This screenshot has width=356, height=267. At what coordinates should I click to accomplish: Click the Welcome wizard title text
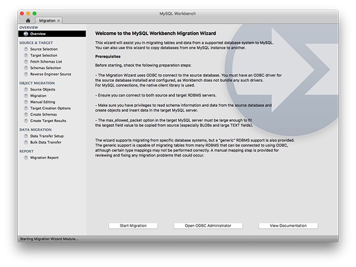point(155,33)
